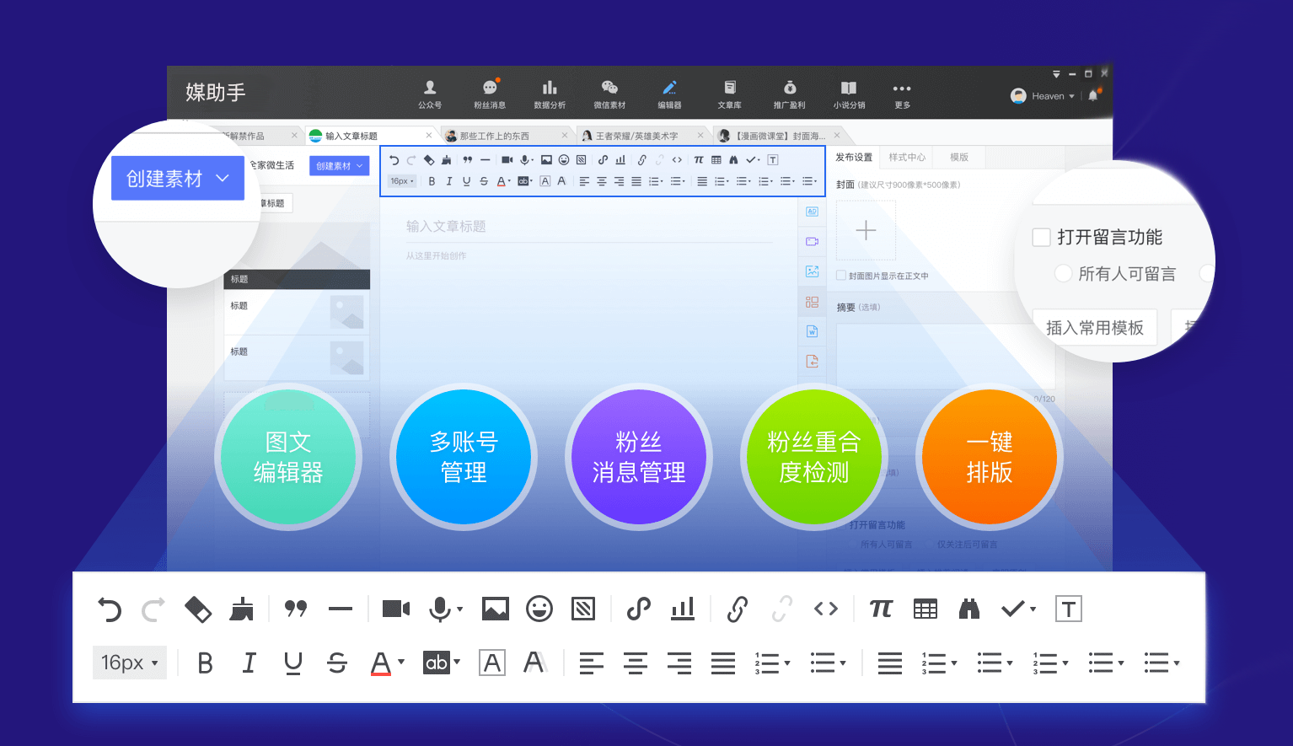Click the video camera icon in enlarged toolbar
1293x746 pixels.
point(396,609)
